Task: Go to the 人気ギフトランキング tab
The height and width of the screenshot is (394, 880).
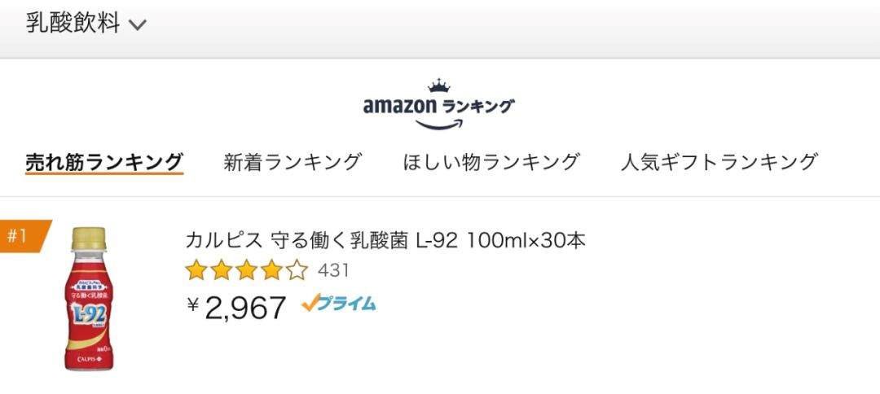Action: pos(719,161)
